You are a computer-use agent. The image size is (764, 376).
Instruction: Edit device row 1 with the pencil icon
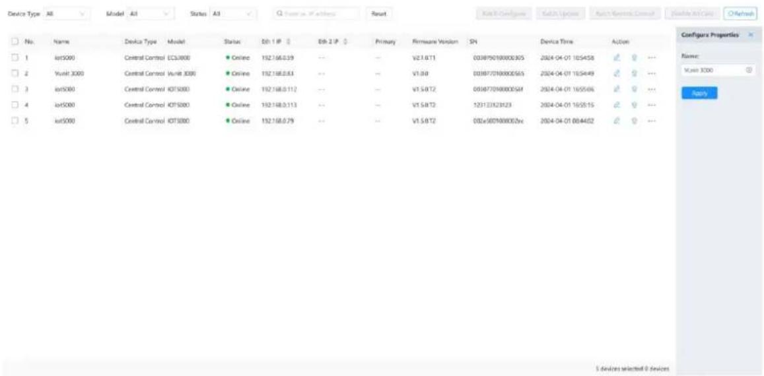[x=616, y=58]
